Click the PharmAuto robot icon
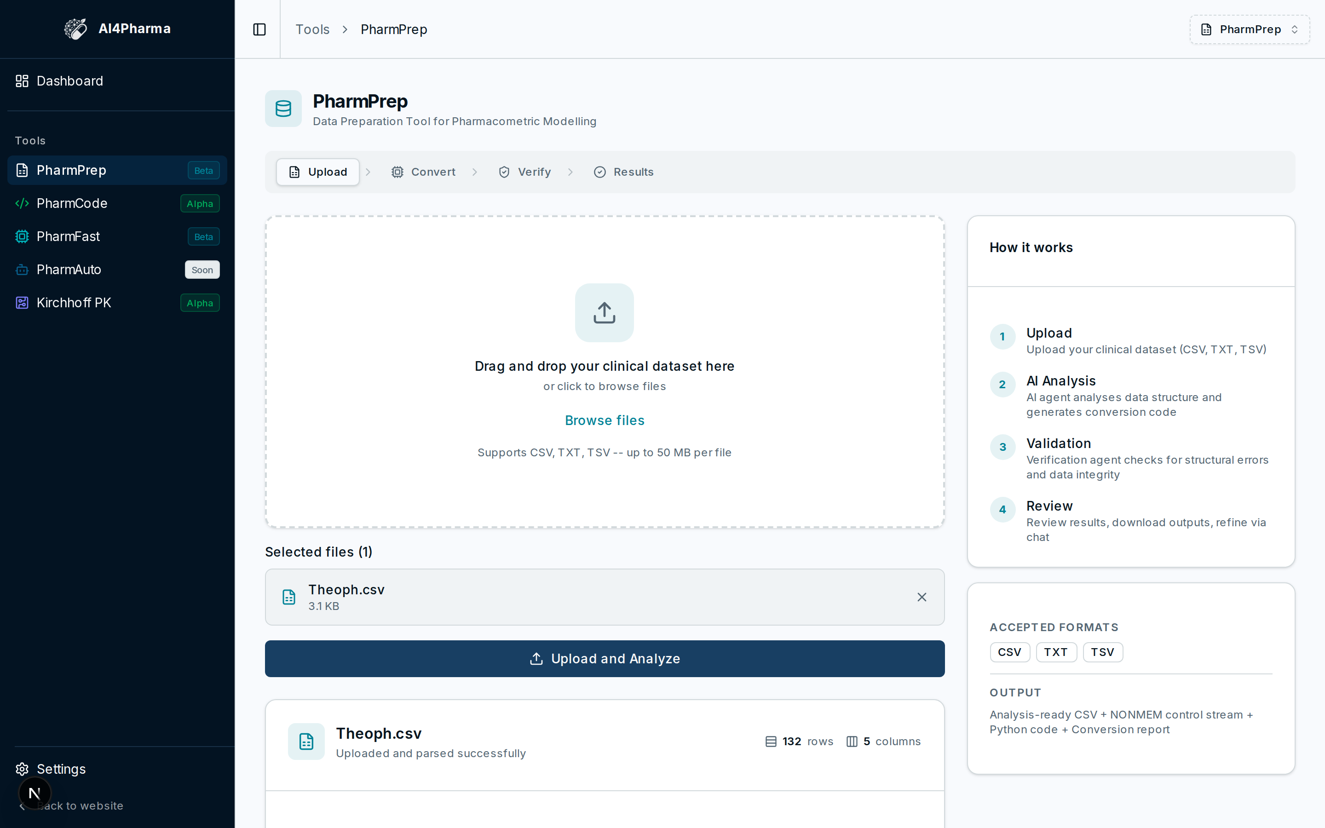 pos(22,270)
